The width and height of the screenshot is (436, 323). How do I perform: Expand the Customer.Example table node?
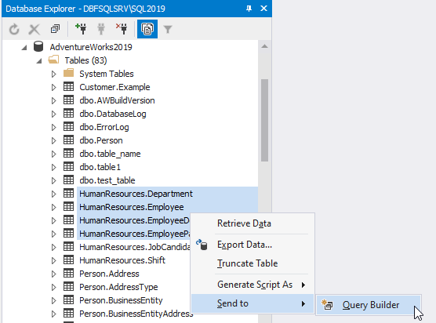[x=53, y=87]
